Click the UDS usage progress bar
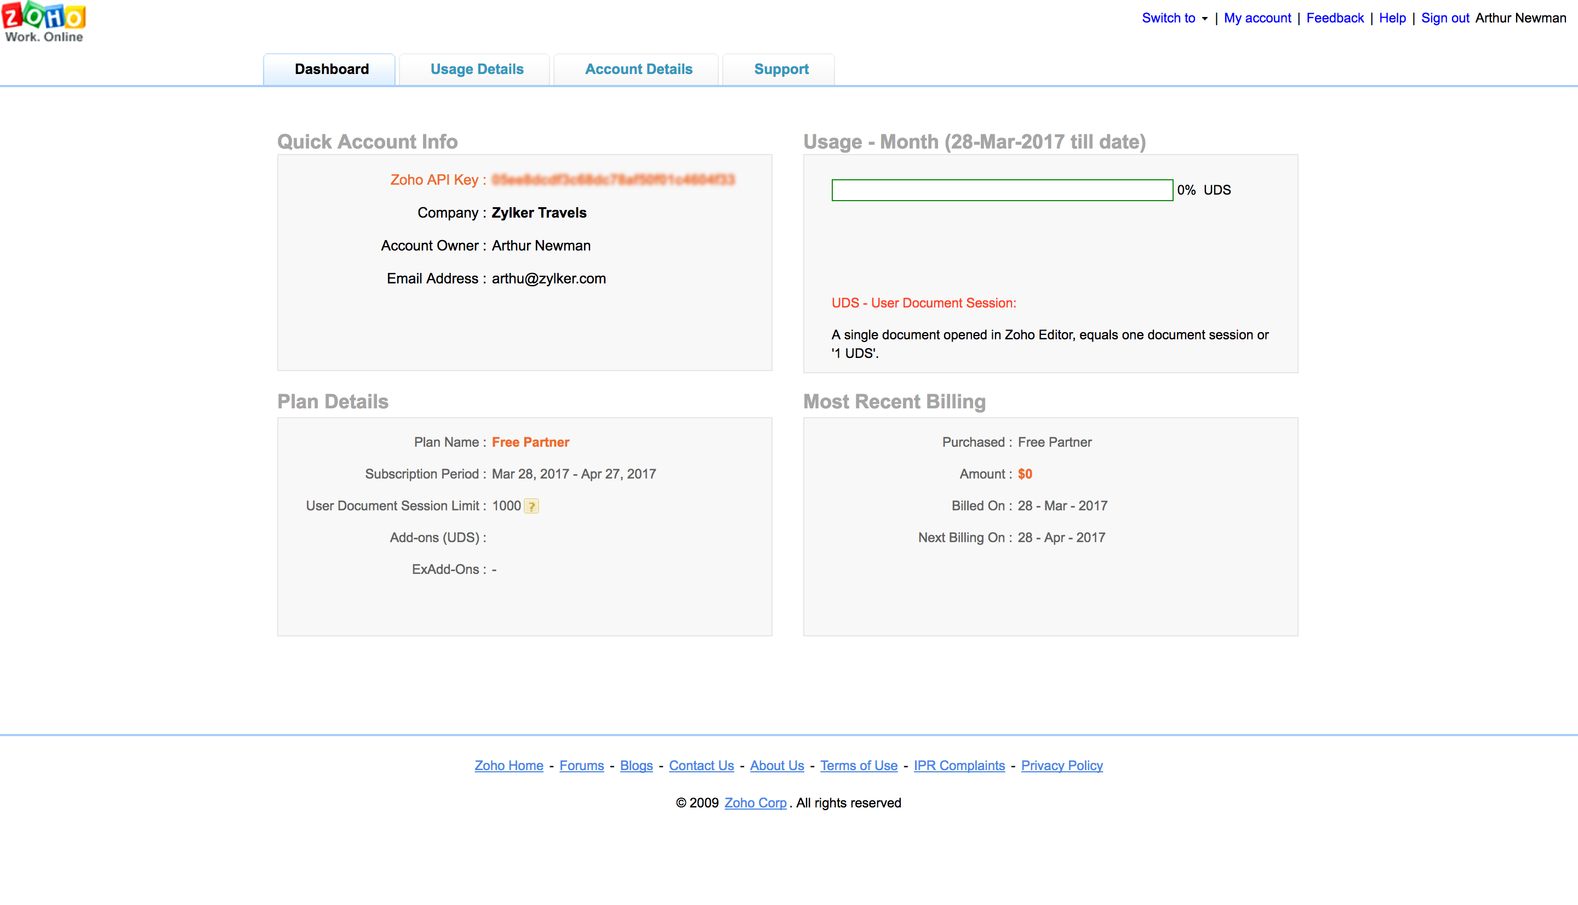1578x905 pixels. (1002, 190)
